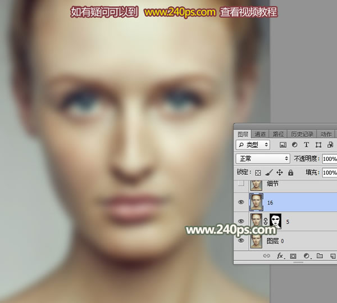Click the layer name 5

coord(288,221)
